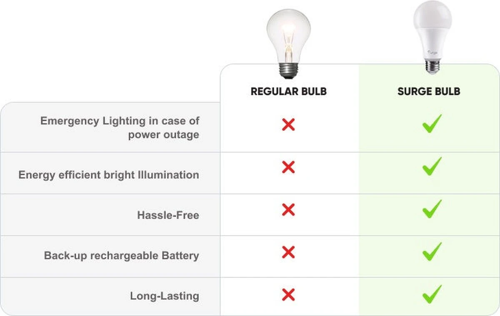The height and width of the screenshot is (316, 500).
Task: Select the red X in Hassle-Free row
Action: pyautogui.click(x=288, y=210)
